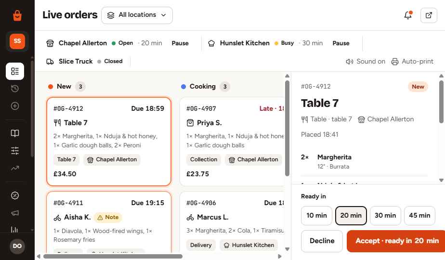Screen dimensions: 445x260
Task: Click Placed 18:41 in details panel
Action: pos(320,134)
